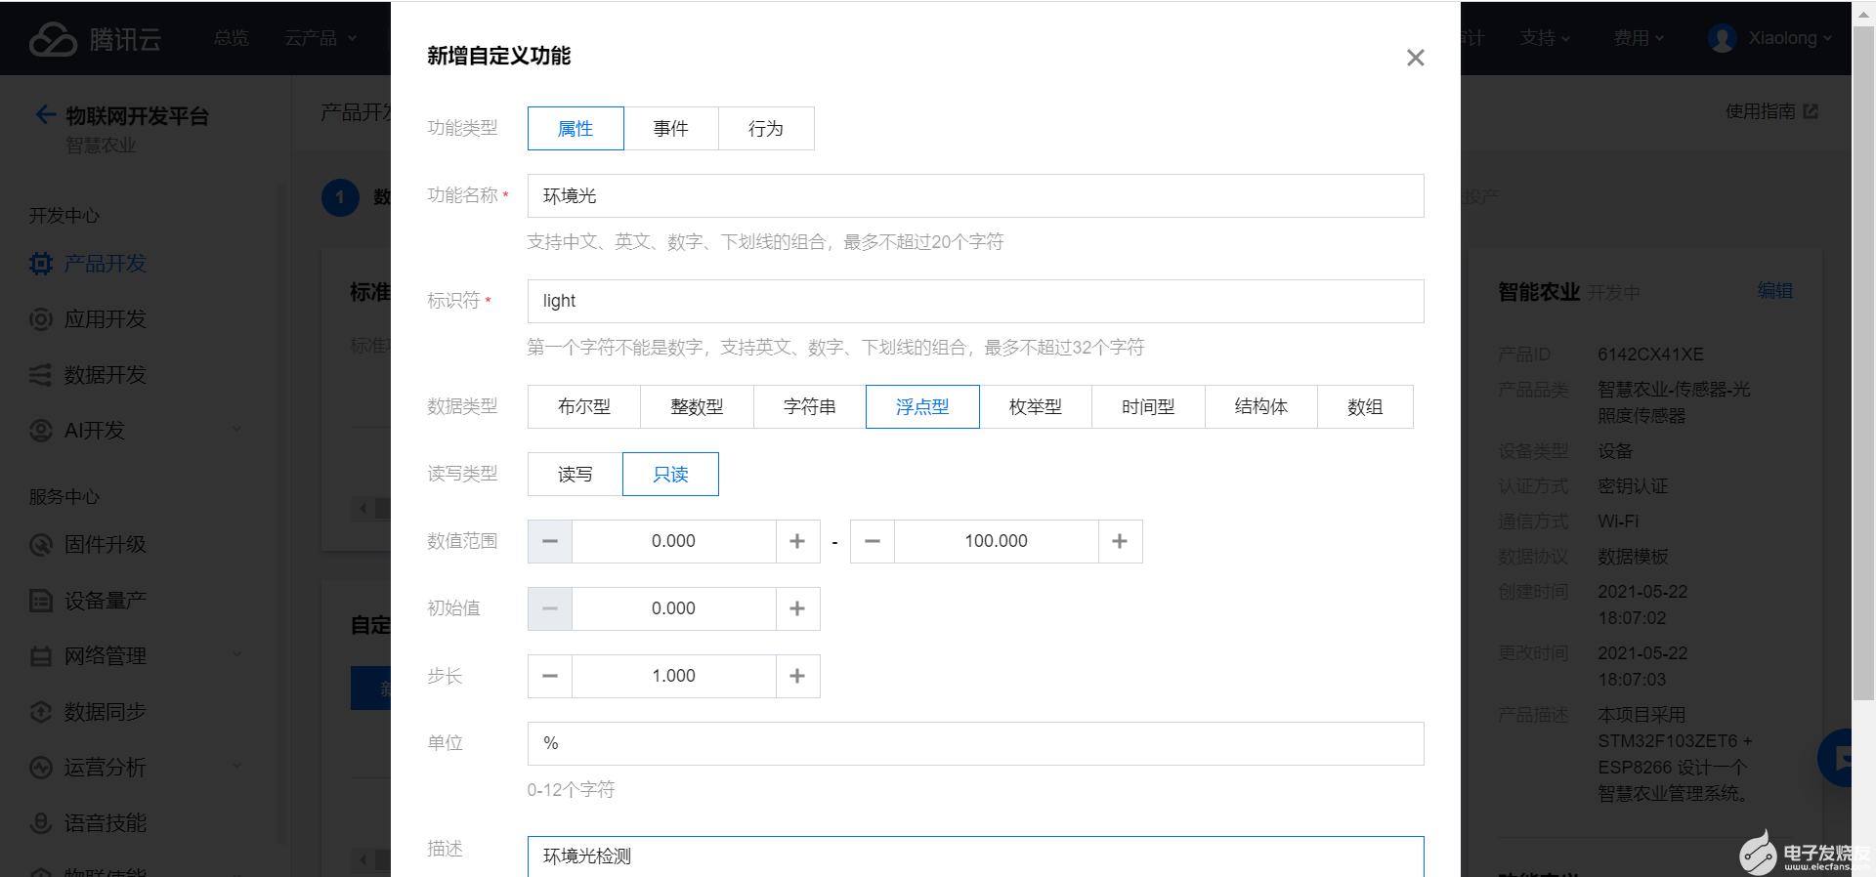Increase the maximum range value 100.000

1120,541
